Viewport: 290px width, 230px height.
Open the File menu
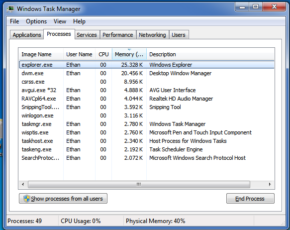14,21
